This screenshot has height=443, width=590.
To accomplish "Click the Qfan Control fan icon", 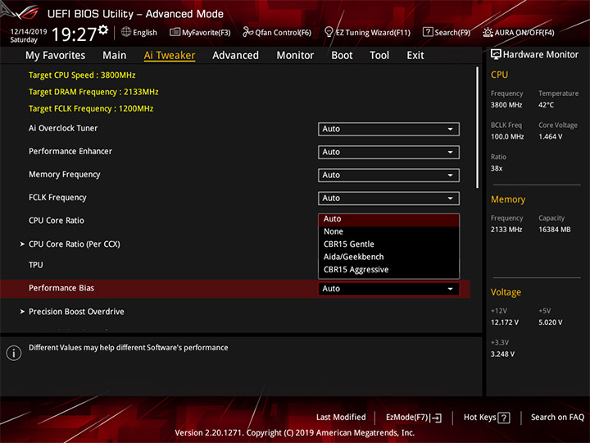I will coord(247,32).
